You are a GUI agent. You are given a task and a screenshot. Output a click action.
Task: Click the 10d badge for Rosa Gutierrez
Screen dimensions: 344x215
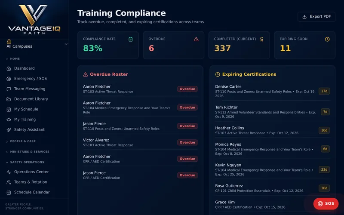tap(324, 188)
